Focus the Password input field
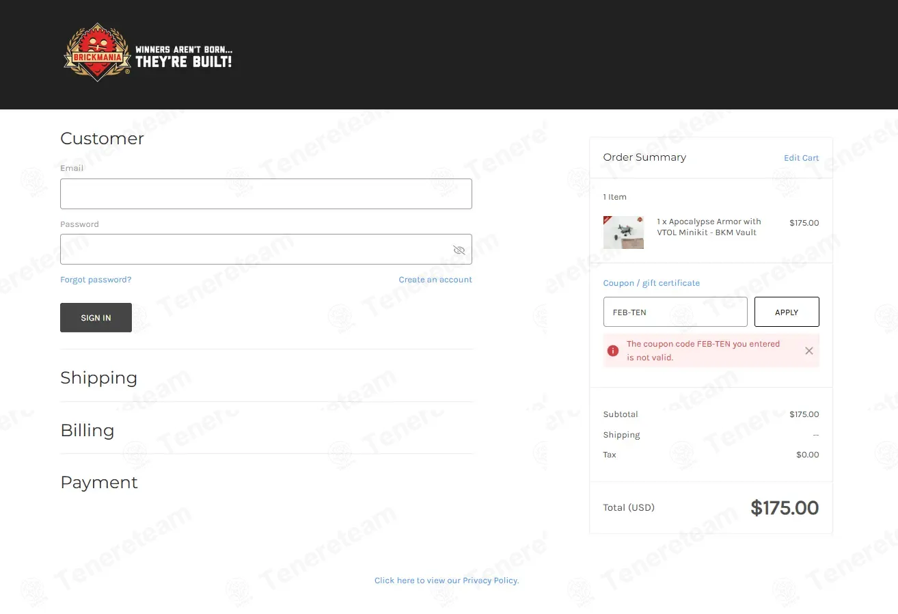Image resolution: width=898 pixels, height=614 pixels. coord(266,249)
